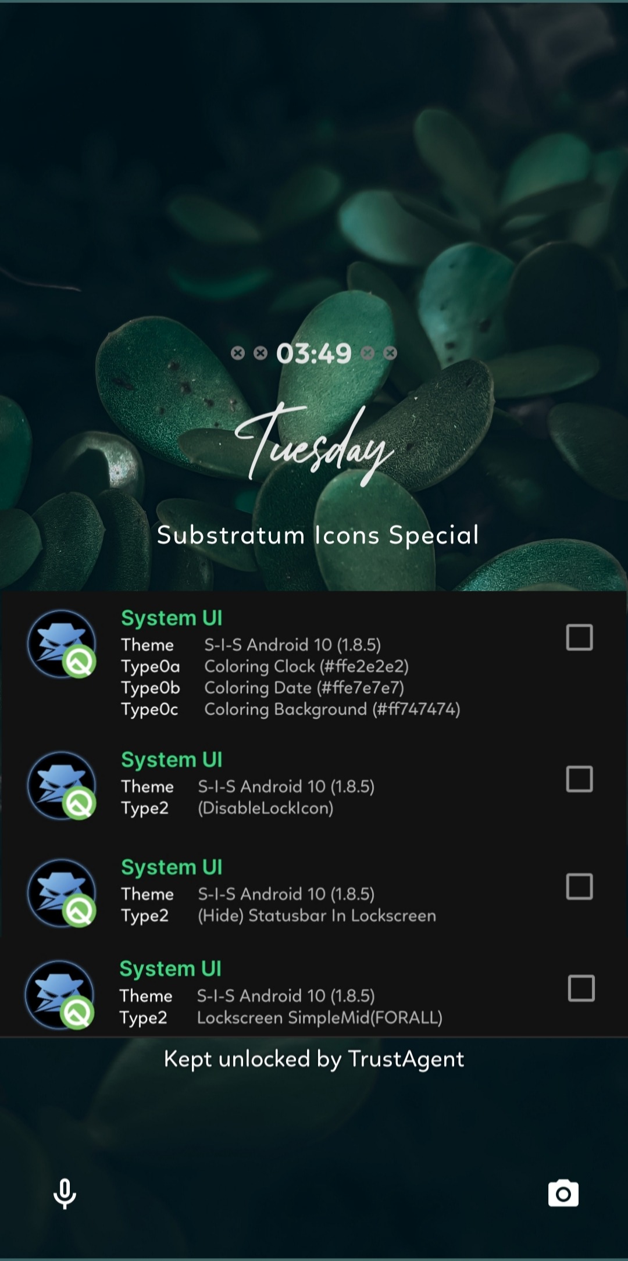Tap Kept unlocked by TrustAgent message

coord(314,1059)
